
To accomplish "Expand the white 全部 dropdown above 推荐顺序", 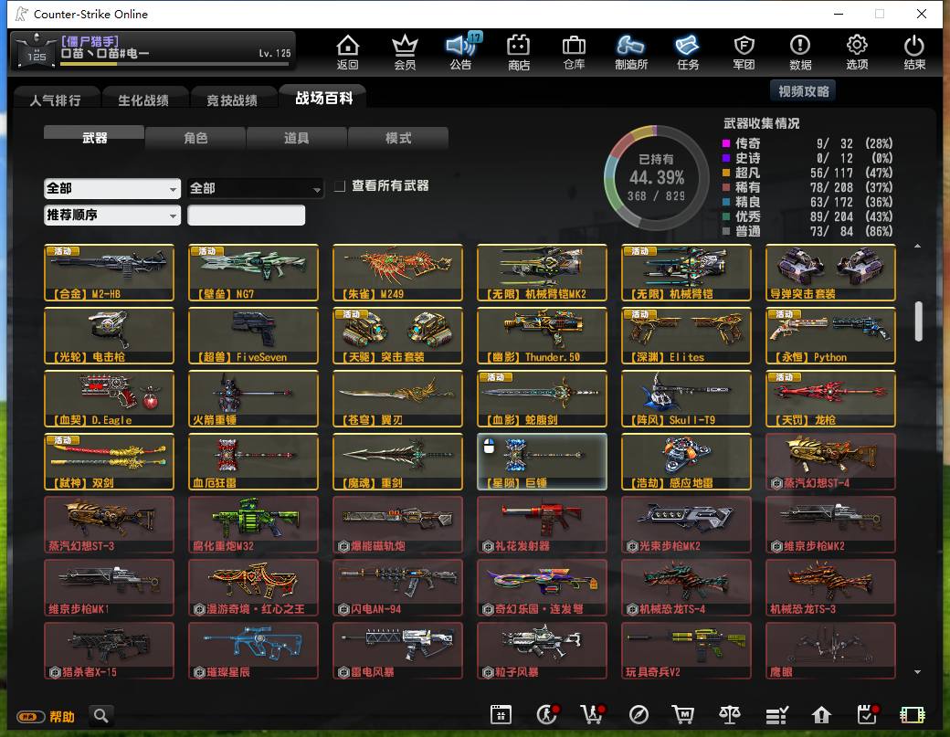I will coord(112,188).
